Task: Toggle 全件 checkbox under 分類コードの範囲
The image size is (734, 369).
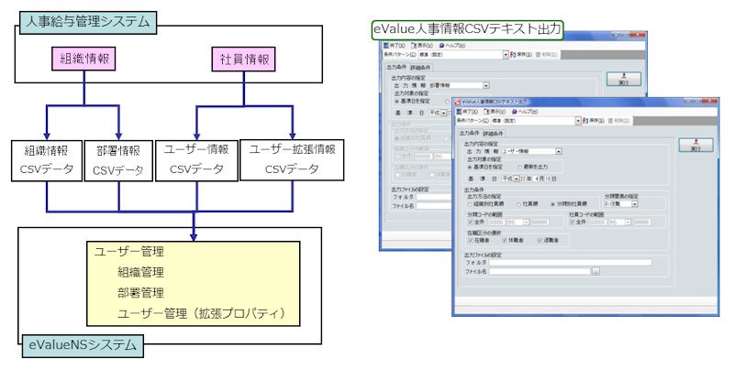Action: point(470,222)
